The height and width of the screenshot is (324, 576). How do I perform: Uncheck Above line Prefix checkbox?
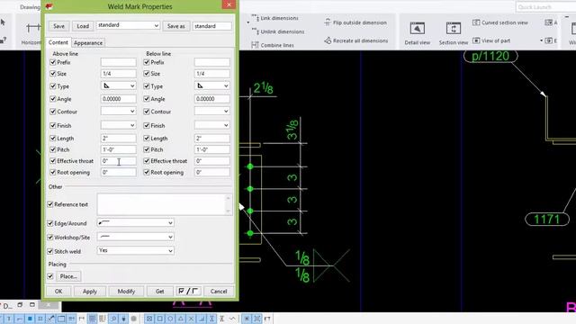52,62
